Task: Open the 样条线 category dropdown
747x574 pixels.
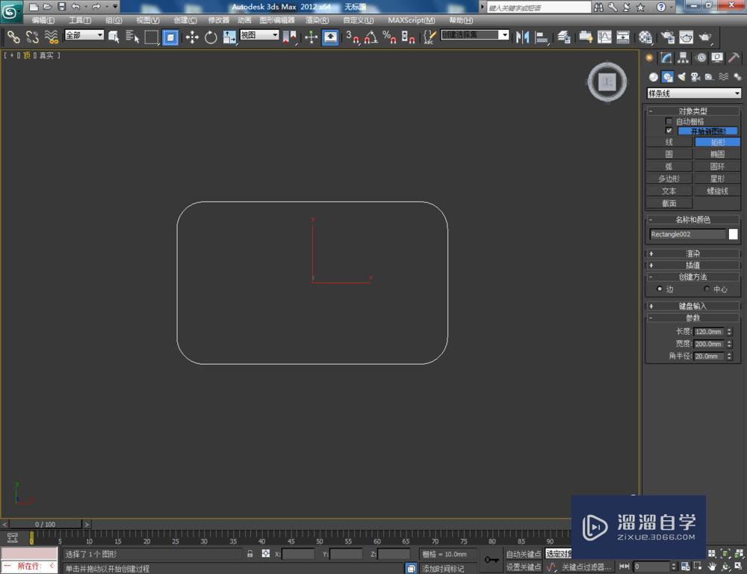Action: point(693,93)
